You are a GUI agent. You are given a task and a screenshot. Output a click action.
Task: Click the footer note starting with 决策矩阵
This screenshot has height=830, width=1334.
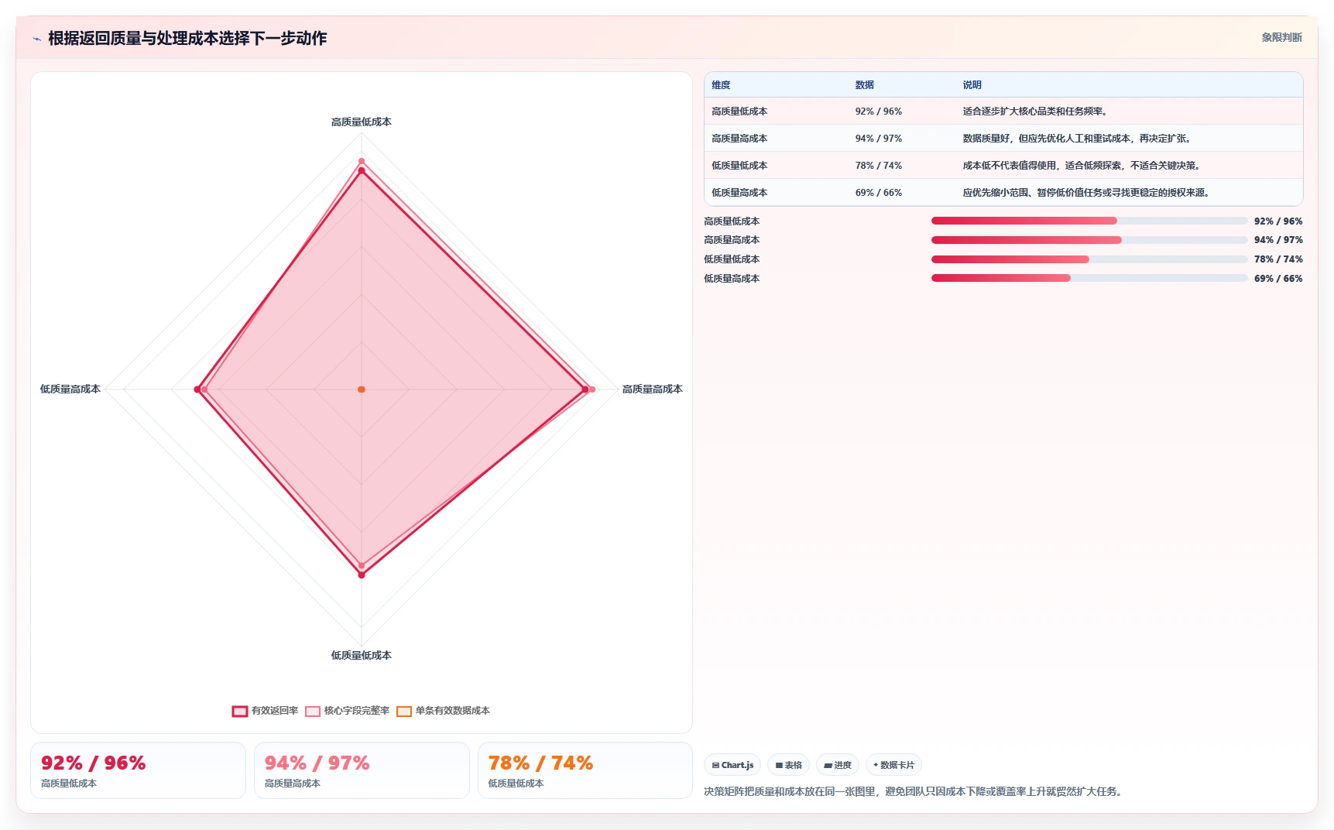pyautogui.click(x=915, y=792)
